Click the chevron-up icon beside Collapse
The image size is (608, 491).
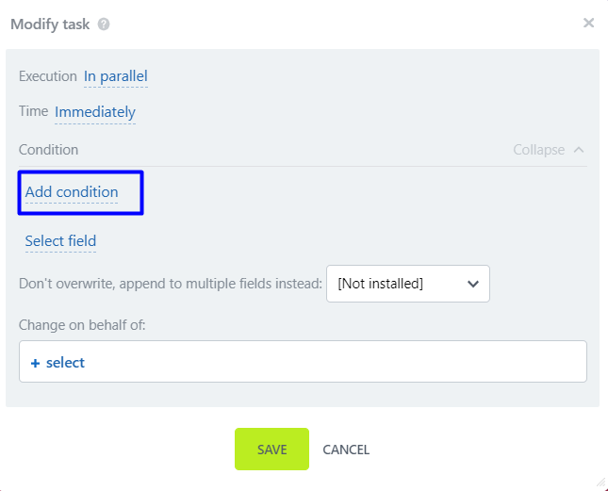click(x=579, y=150)
